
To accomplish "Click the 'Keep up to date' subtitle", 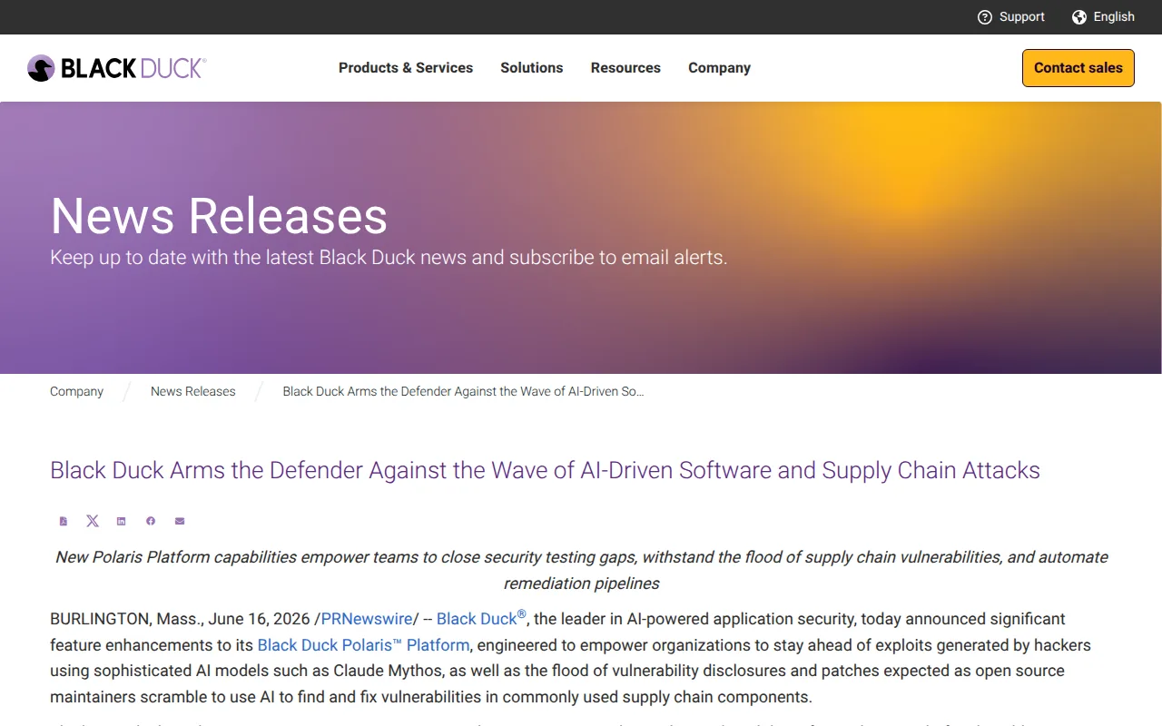I will [x=389, y=258].
